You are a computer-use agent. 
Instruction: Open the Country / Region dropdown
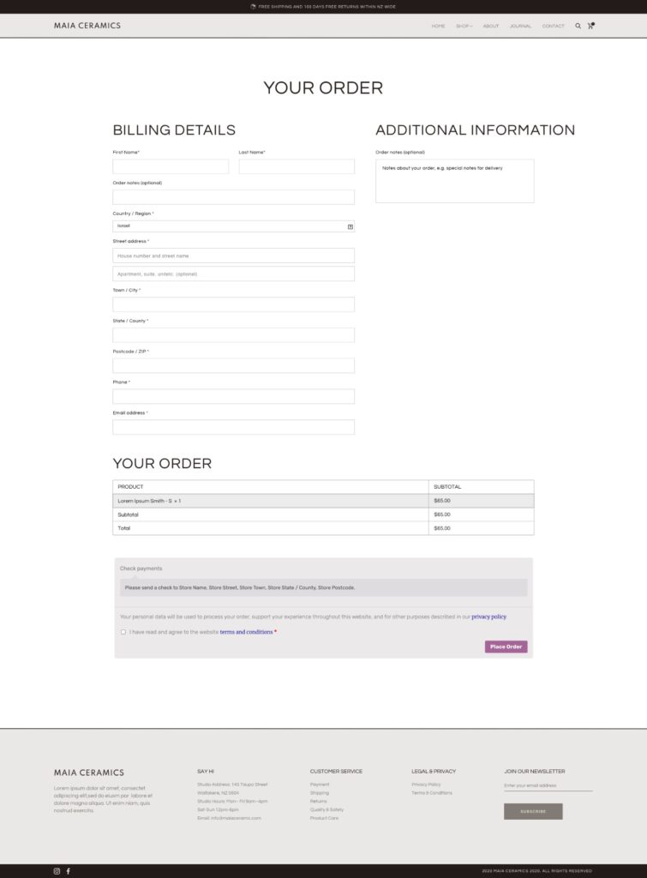coord(233,226)
